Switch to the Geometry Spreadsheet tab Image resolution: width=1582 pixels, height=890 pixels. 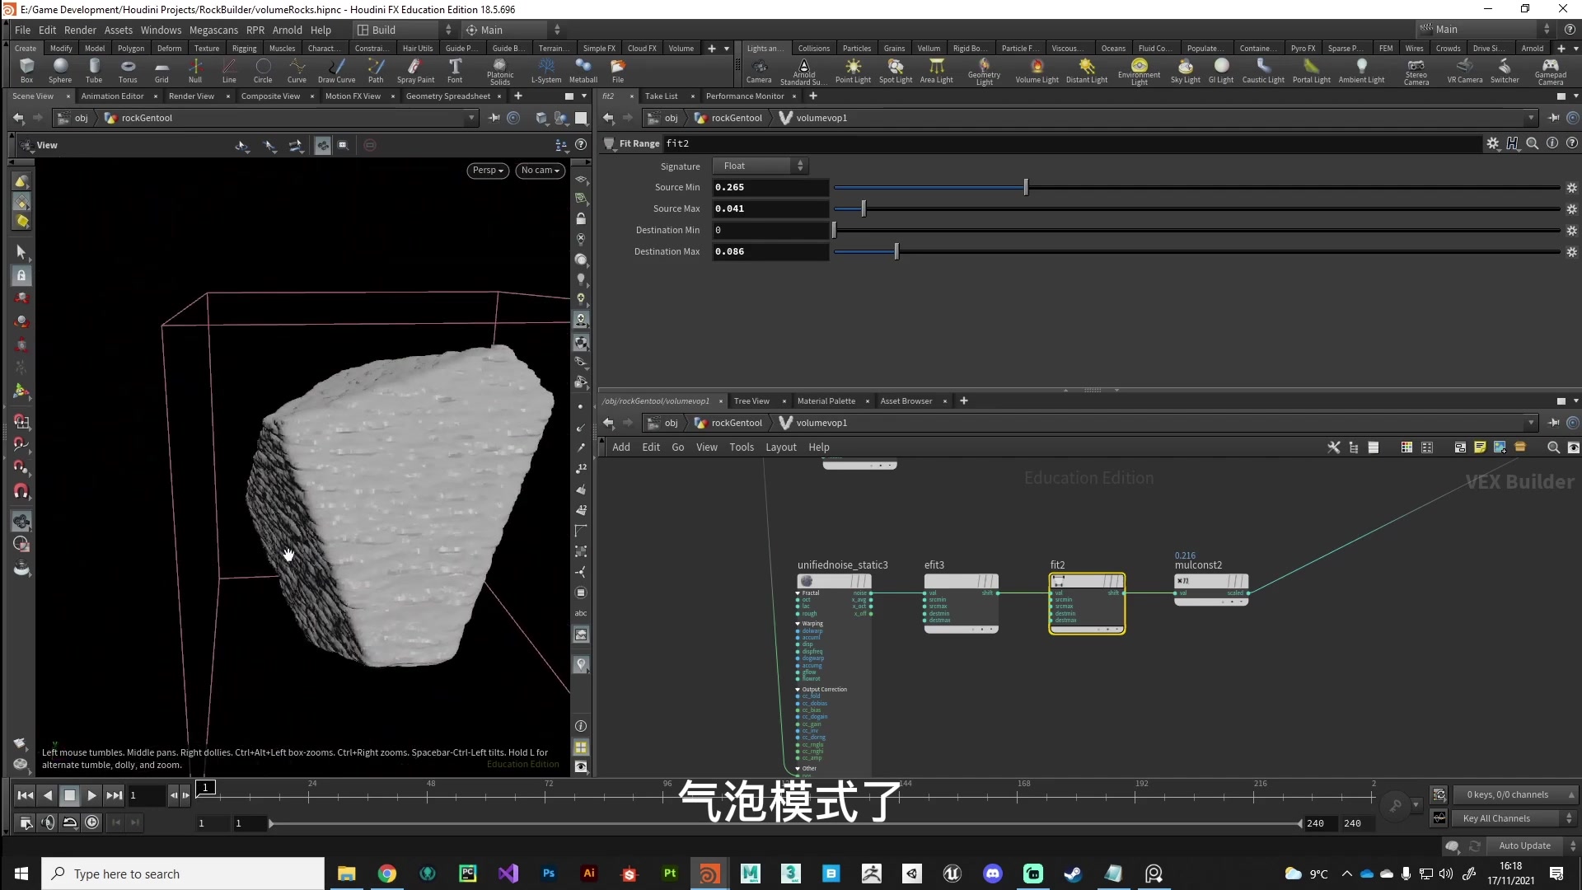point(447,96)
